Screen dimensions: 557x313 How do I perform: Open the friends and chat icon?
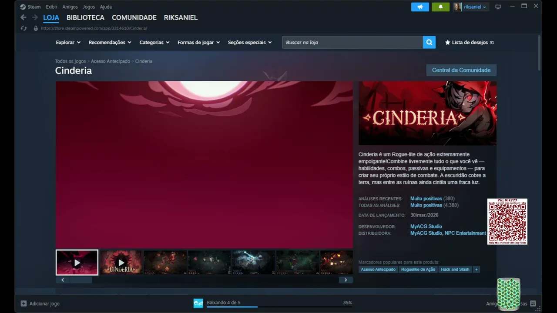point(533,303)
